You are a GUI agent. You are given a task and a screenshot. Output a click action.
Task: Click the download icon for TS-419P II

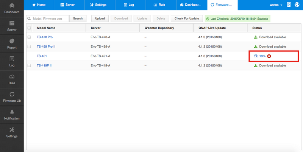[256, 65]
